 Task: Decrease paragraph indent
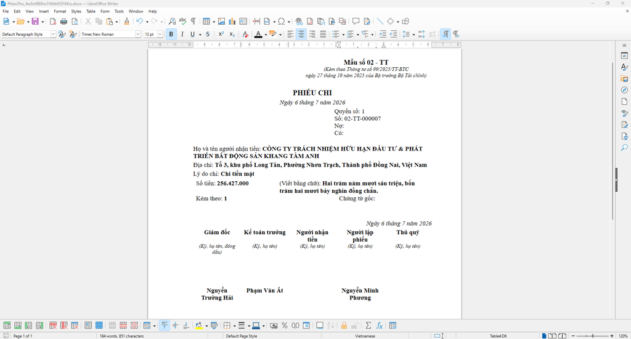(394, 35)
